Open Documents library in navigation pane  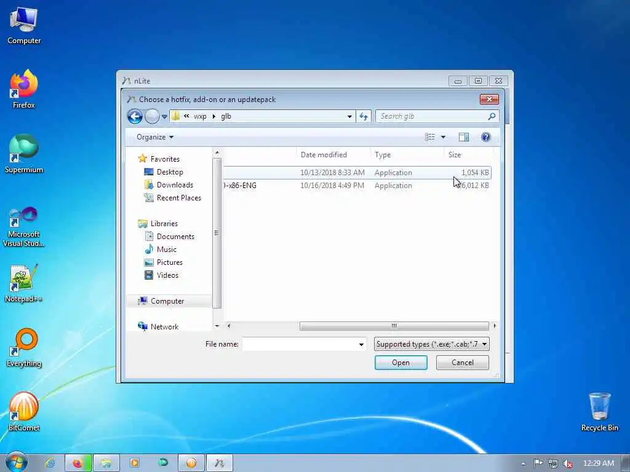pos(175,237)
